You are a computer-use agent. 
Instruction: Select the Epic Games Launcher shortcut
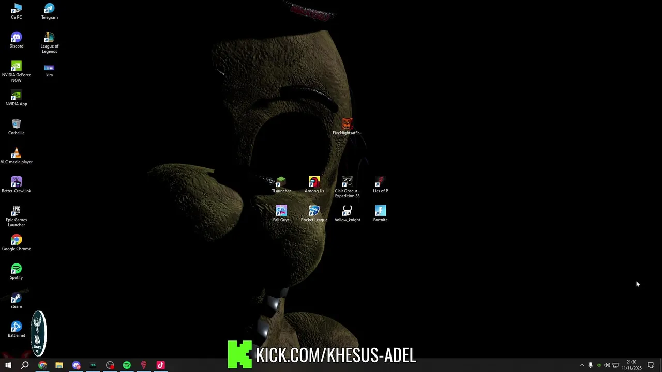[x=17, y=216]
